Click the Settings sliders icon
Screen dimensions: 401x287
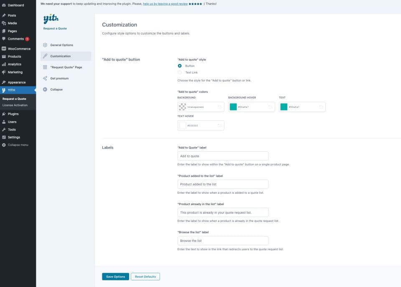(4, 137)
